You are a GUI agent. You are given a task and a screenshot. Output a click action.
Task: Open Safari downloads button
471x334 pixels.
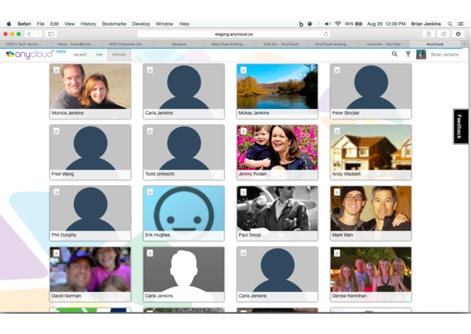(x=458, y=34)
